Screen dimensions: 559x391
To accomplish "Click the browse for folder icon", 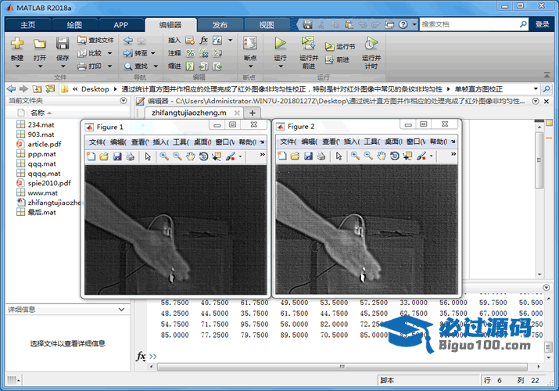I will click(50, 88).
